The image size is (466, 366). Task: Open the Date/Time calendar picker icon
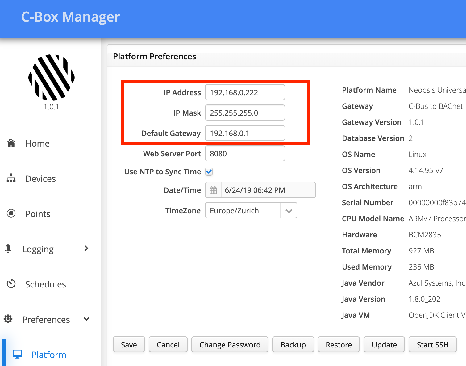point(213,190)
